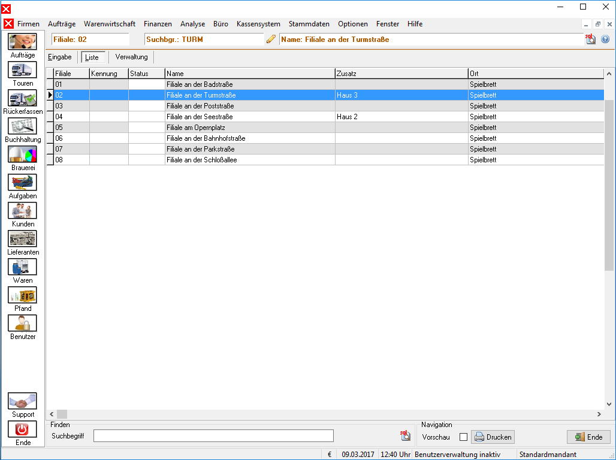This screenshot has height=460, width=616.
Task: Open the Rückerfassen sidebar icon
Action: 22,98
